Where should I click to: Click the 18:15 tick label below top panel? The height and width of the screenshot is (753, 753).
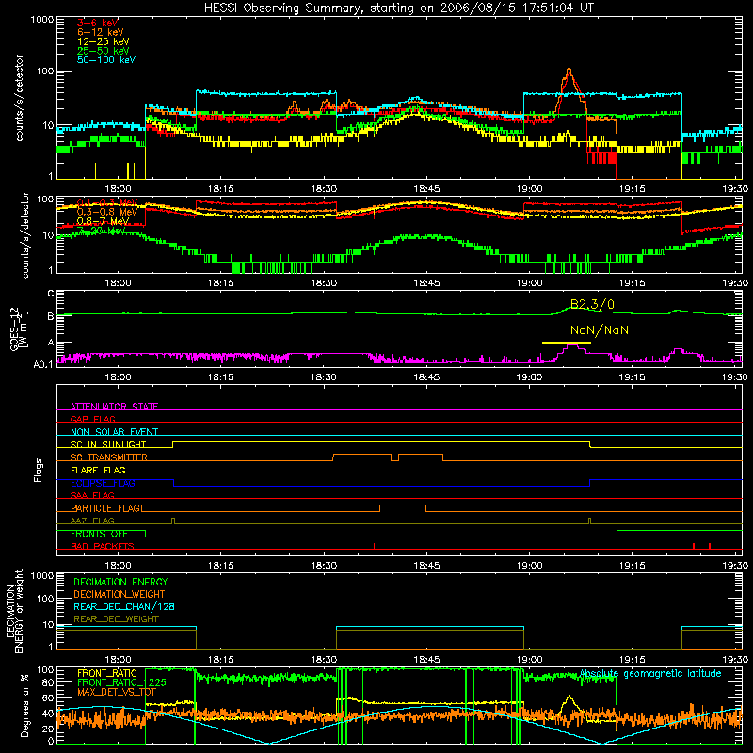221,189
